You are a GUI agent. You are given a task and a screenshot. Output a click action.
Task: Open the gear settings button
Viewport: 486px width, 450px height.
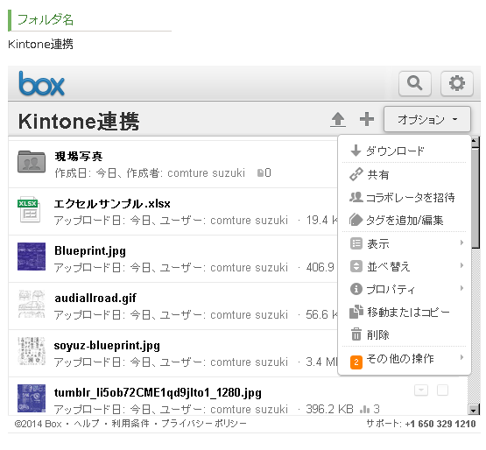(x=457, y=83)
